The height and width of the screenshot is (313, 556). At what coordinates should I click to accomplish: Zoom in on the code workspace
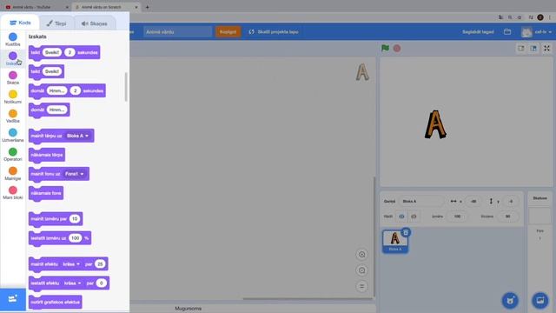361,255
